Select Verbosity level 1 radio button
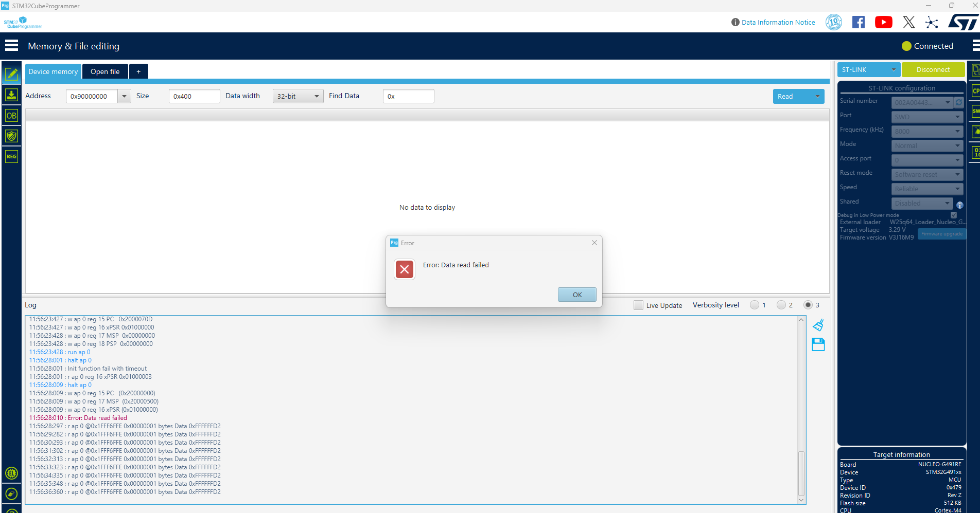The height and width of the screenshot is (513, 980). click(x=754, y=305)
